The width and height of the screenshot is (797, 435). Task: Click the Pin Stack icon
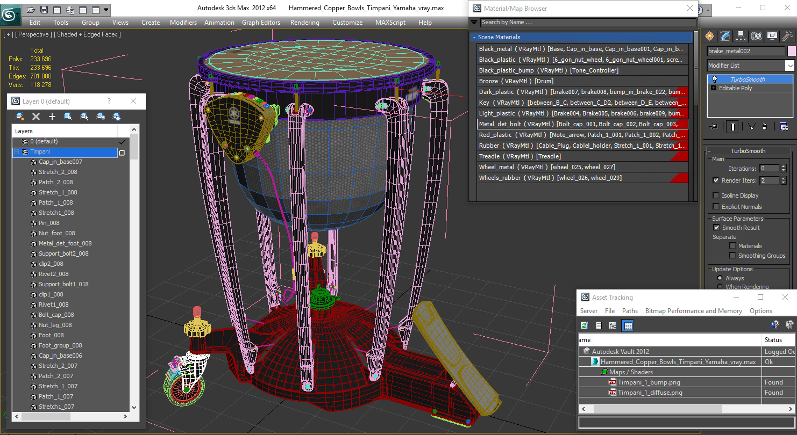coord(714,126)
